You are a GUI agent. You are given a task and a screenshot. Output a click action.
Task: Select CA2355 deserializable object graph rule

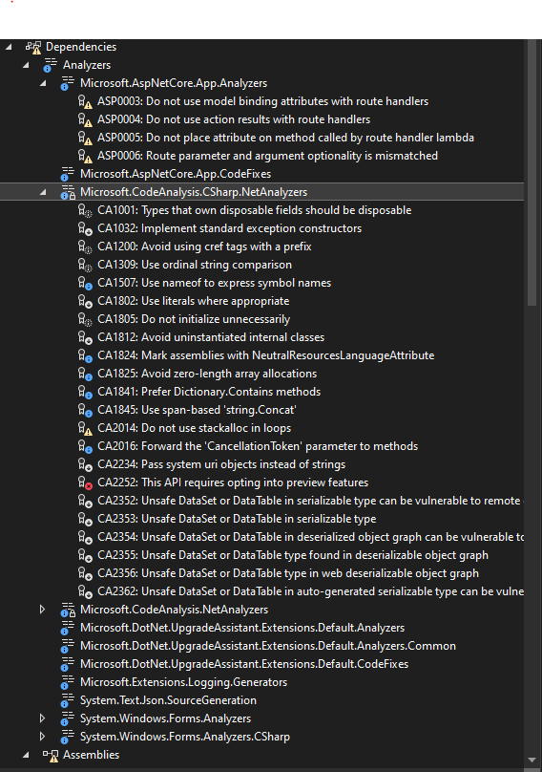(x=293, y=555)
